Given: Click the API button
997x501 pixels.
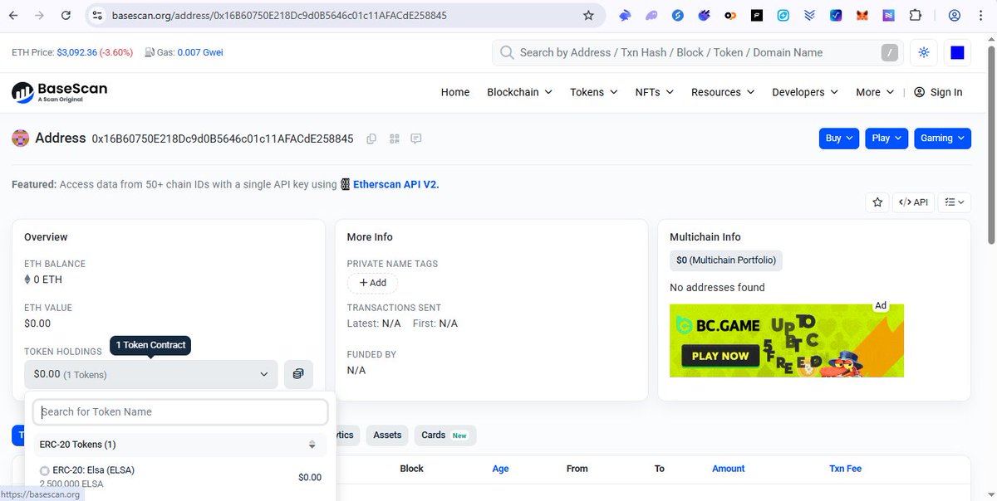Looking at the screenshot, I should 913,202.
